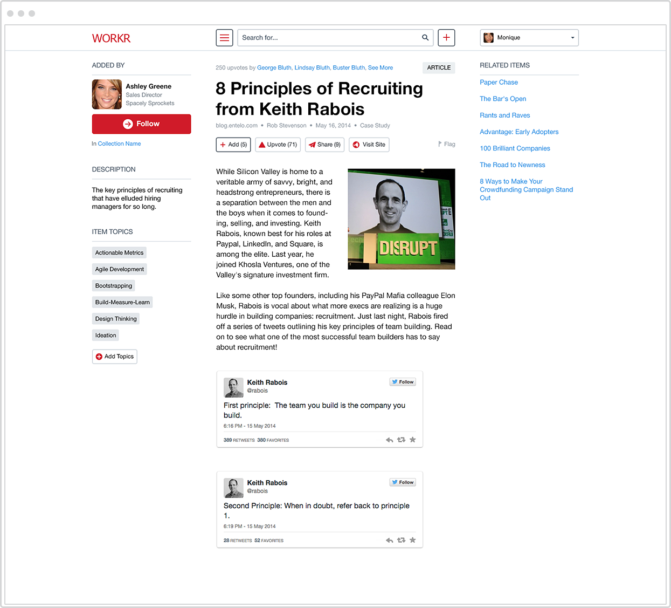Share the article (9)
This screenshot has height=608, width=671.
324,145
